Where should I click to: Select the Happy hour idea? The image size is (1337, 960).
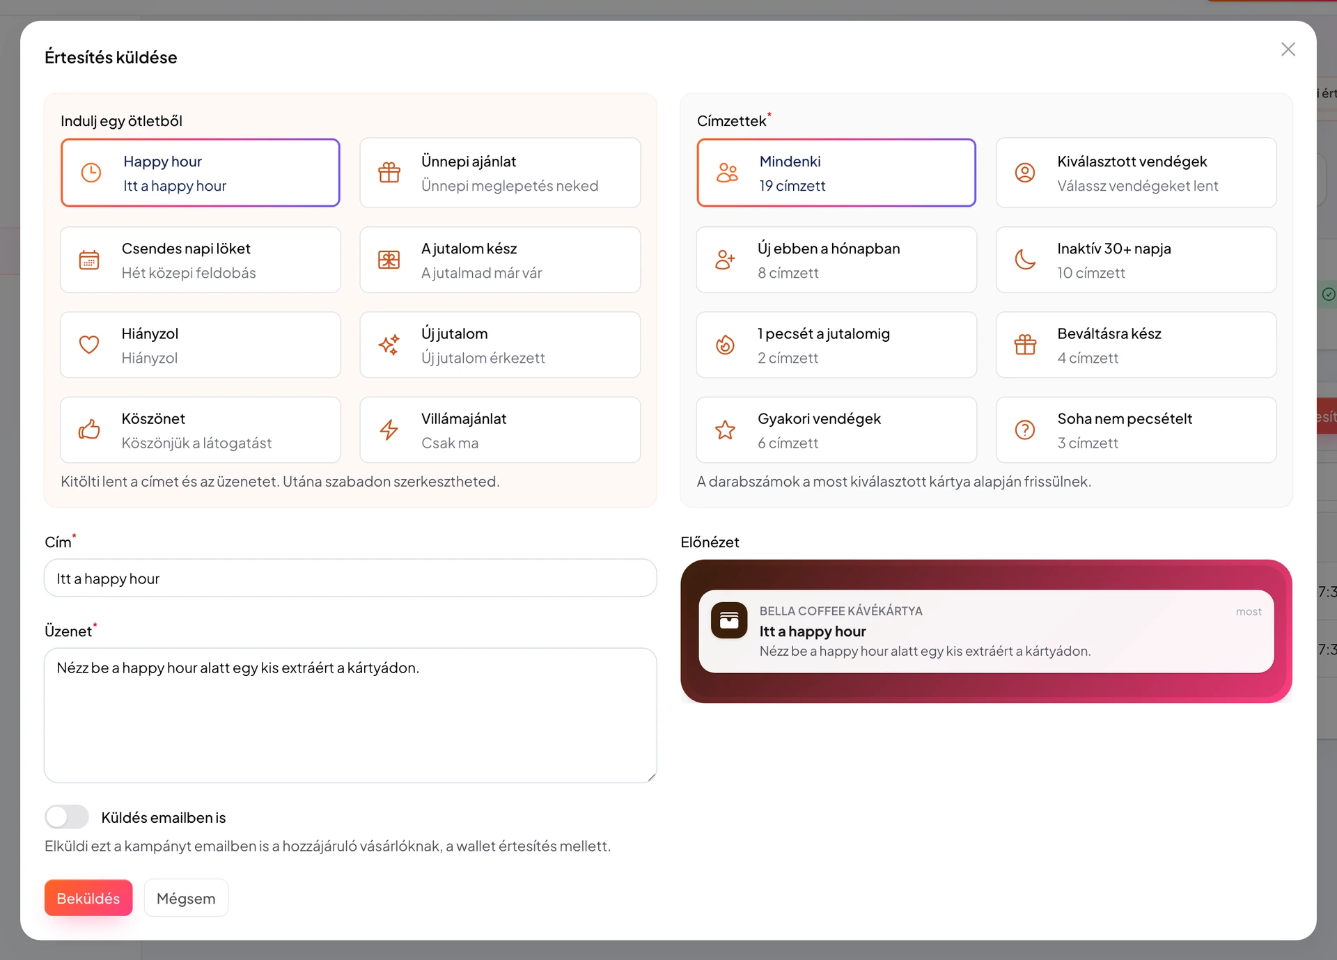point(201,173)
